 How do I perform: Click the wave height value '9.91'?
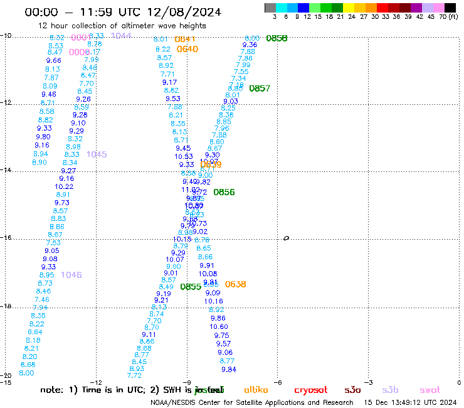click(x=206, y=266)
